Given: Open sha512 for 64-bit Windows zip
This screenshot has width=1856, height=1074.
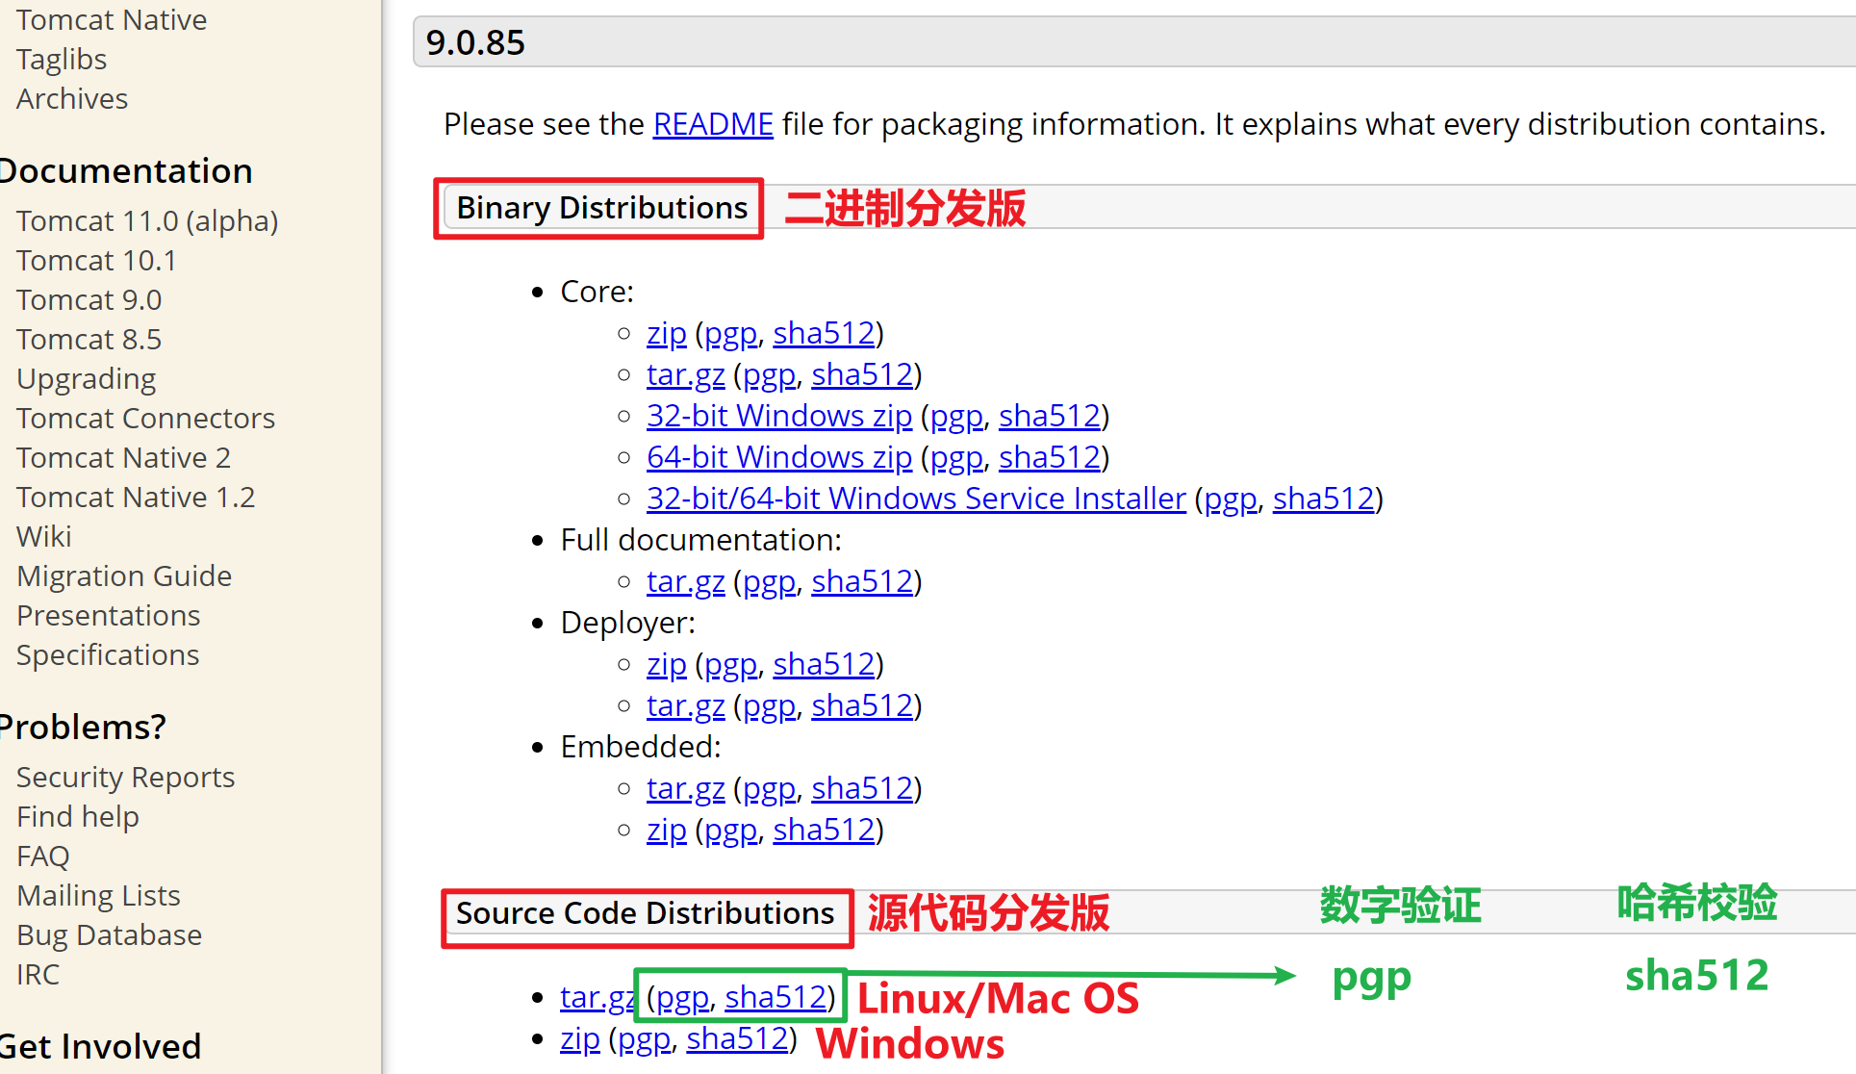Looking at the screenshot, I should tap(1050, 457).
